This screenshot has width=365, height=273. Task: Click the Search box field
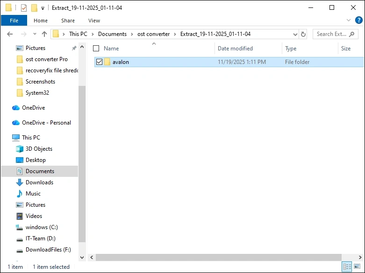334,34
